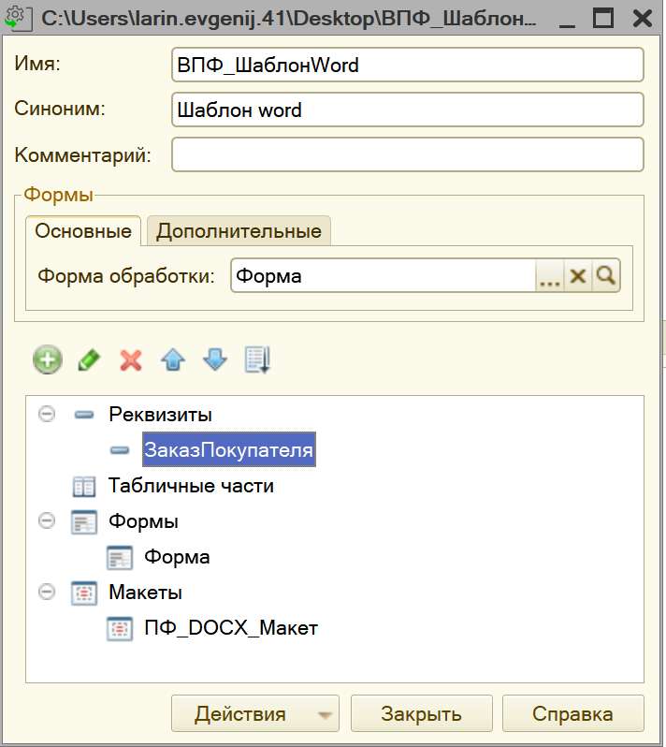Screen dimensions: 666x747
Task: Click the sort list icon in toolbar
Action: coord(257,359)
